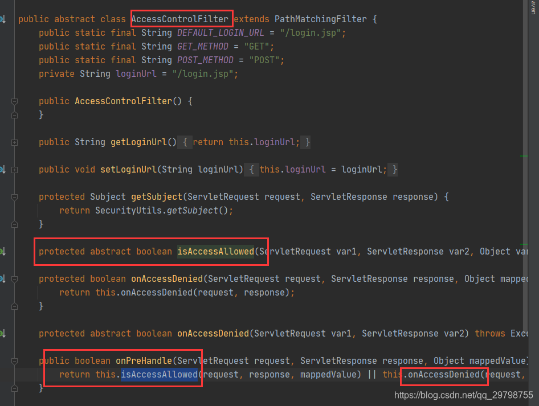Click onAccessDenied call in onPreHandle return line
This screenshot has height=406, width=539.
tap(444, 375)
